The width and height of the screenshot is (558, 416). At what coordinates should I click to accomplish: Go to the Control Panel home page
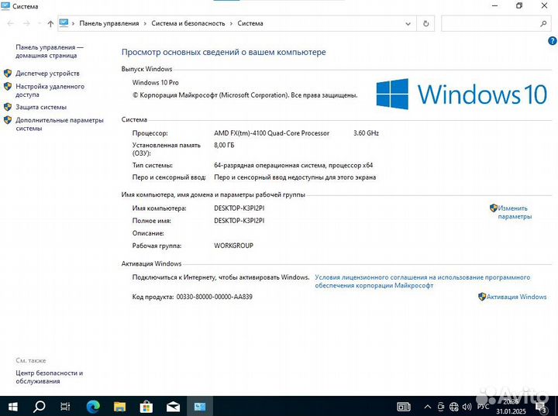click(x=49, y=51)
